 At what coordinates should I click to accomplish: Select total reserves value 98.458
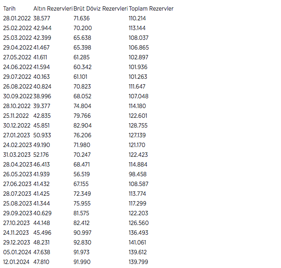coord(137,174)
